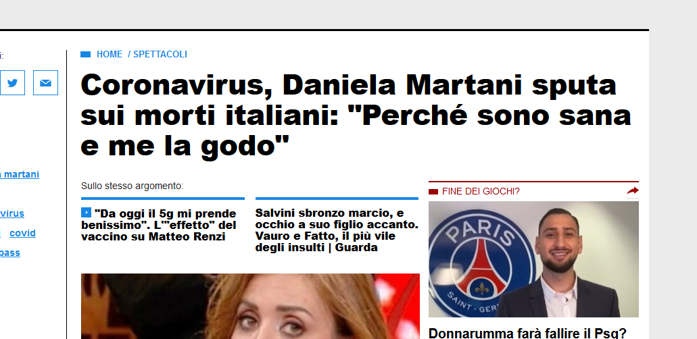This screenshot has height=339, width=697.
Task: Open the Salvini sbronzo marcio article
Action: [337, 230]
